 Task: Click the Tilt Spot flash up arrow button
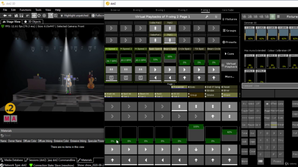199,77
